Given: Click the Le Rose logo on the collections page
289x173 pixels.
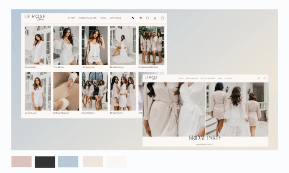Looking at the screenshot, I should tap(35, 18).
